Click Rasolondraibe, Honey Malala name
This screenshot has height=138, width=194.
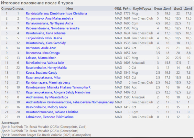(x=44, y=68)
